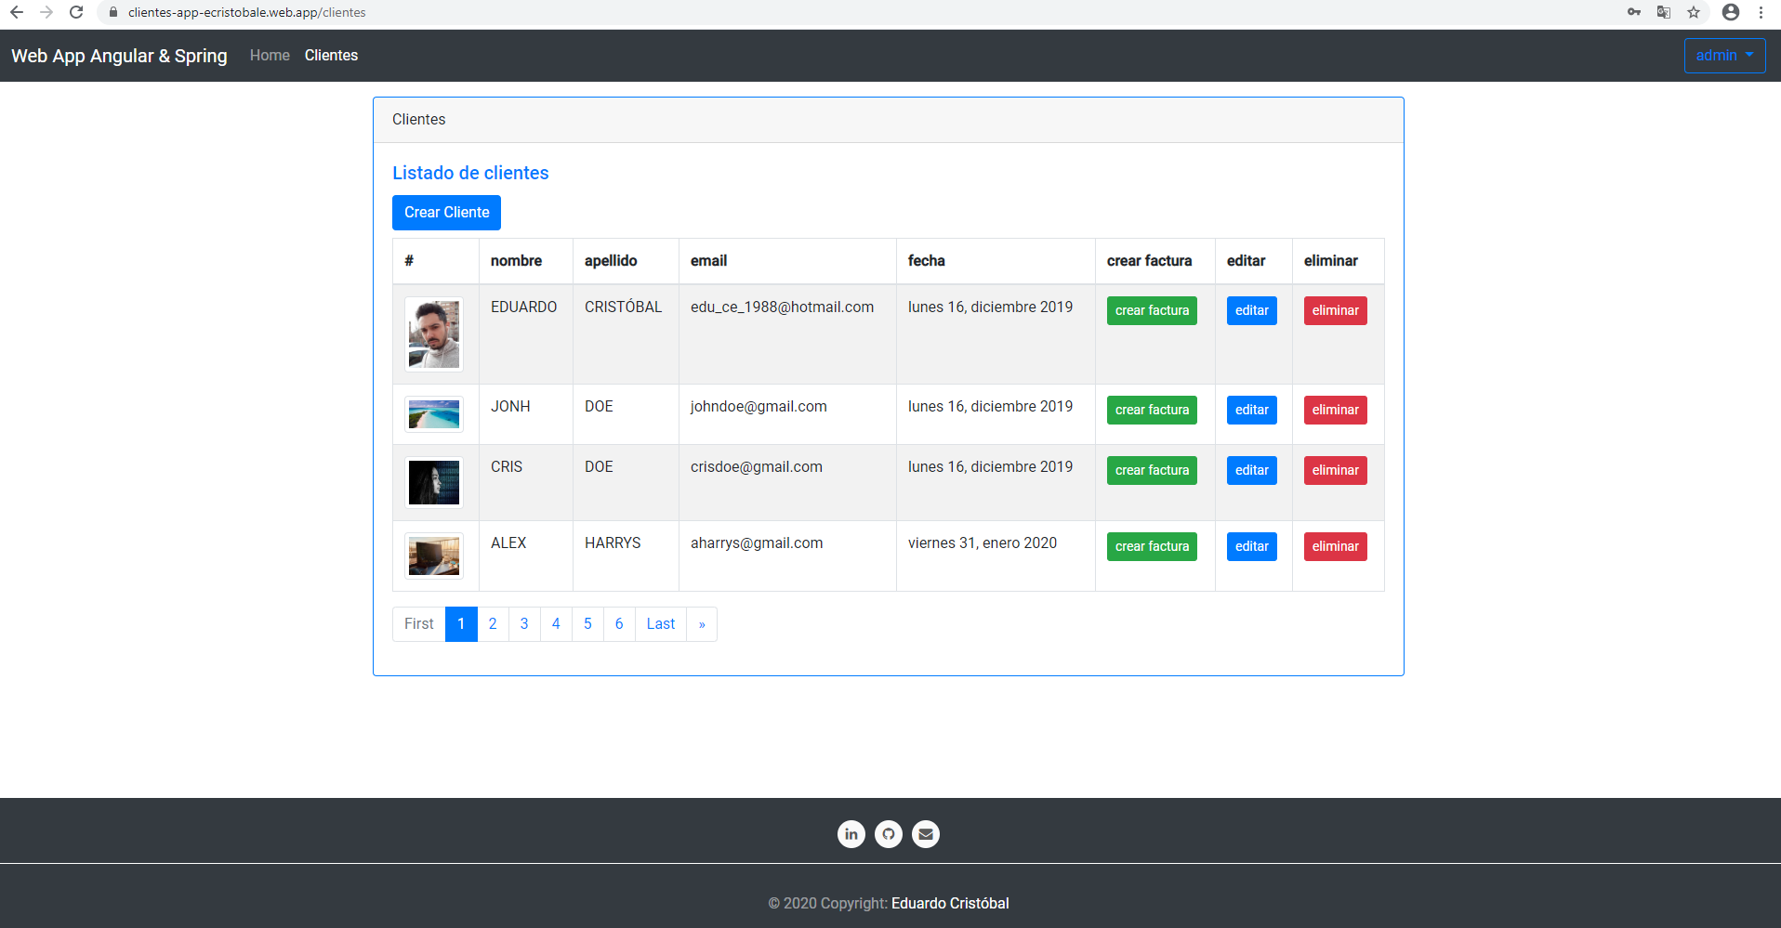This screenshot has width=1781, height=928.
Task: Click Eduardo's profile photo thumbnail
Action: (434, 334)
